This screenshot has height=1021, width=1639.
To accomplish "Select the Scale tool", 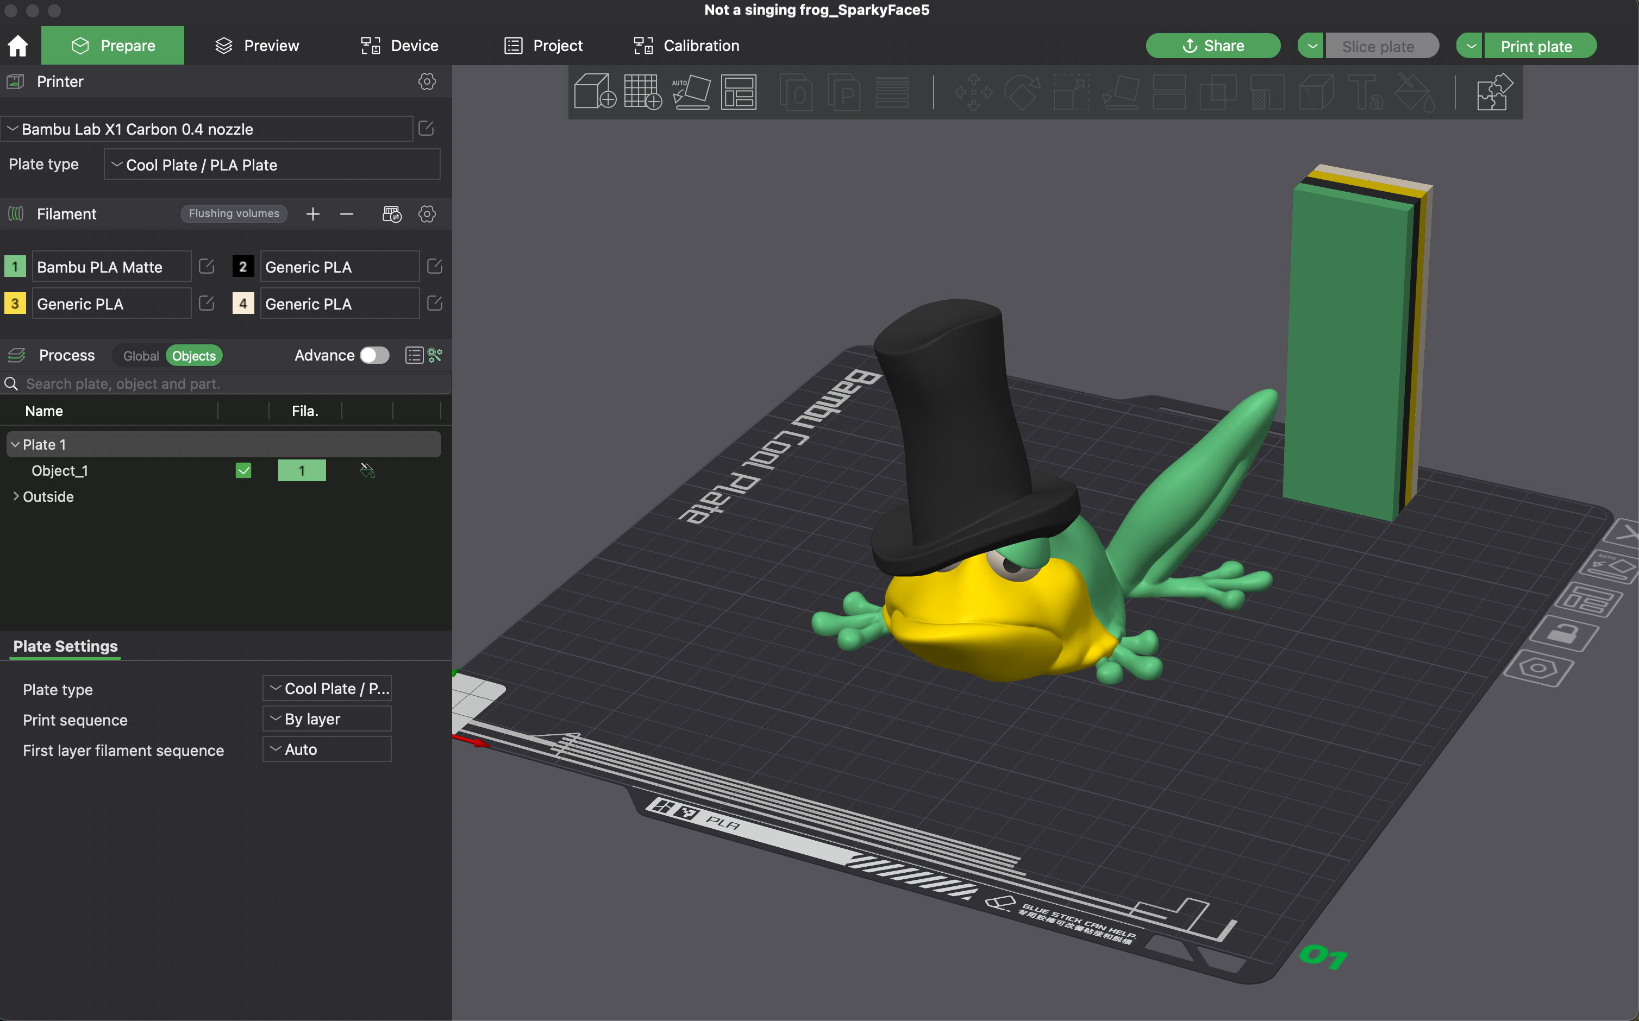I will 1072,92.
